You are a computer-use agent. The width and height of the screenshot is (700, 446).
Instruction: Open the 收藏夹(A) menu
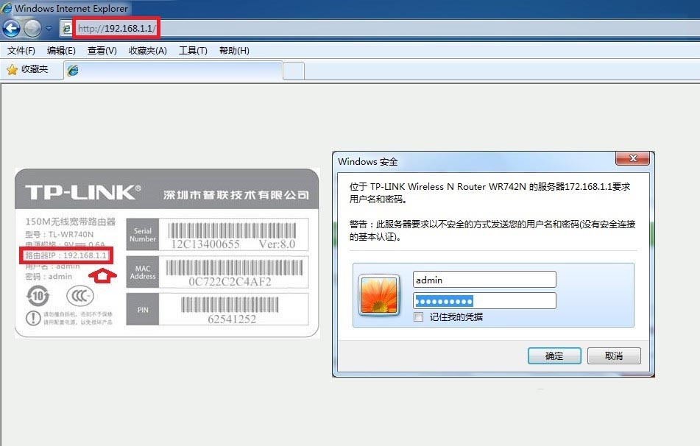click(x=148, y=51)
